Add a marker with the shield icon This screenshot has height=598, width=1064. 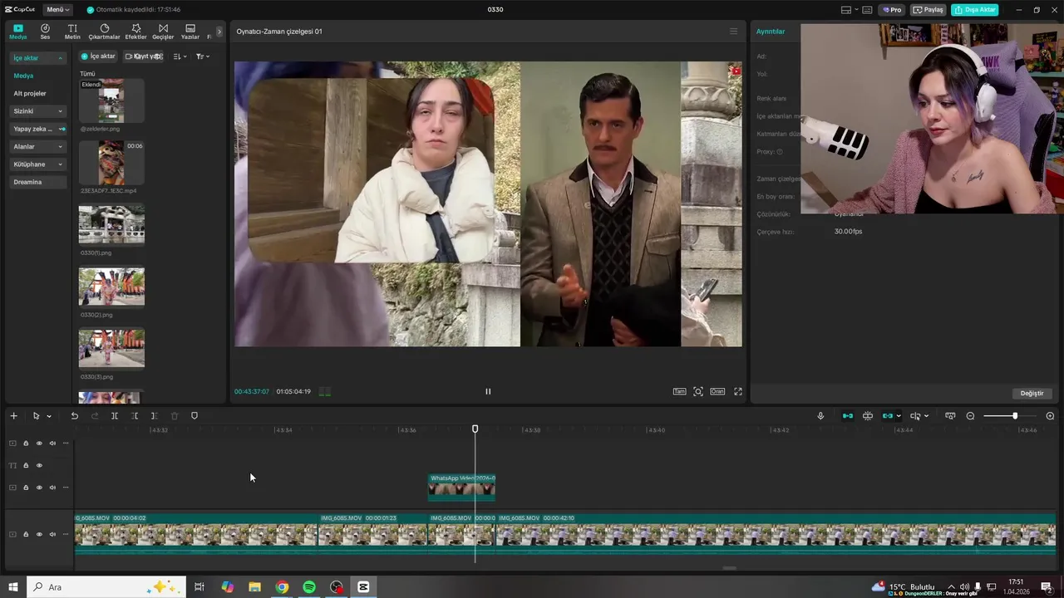pyautogui.click(x=195, y=415)
